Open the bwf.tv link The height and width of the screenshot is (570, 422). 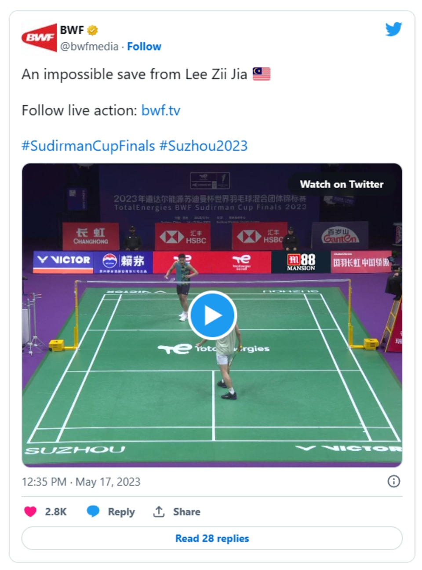coord(160,110)
